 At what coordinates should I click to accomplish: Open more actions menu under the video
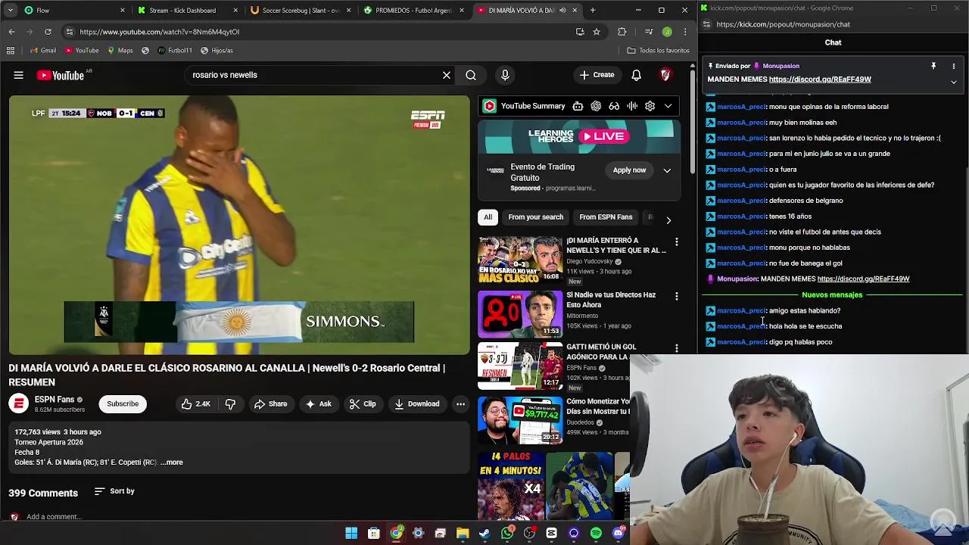point(460,404)
